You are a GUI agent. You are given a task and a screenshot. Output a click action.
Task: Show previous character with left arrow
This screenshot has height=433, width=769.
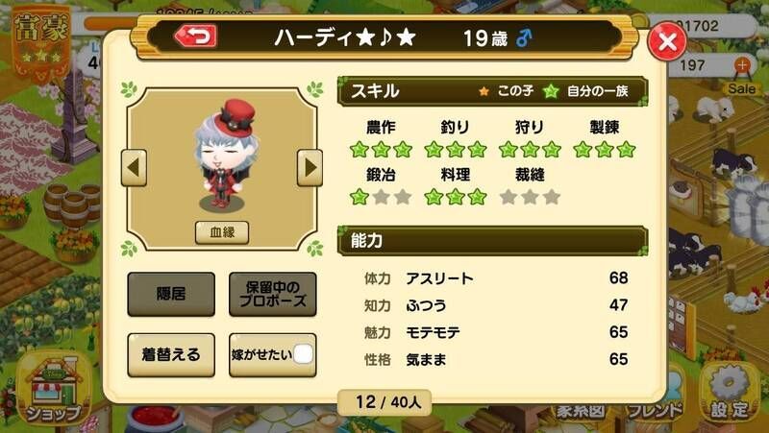134,167
